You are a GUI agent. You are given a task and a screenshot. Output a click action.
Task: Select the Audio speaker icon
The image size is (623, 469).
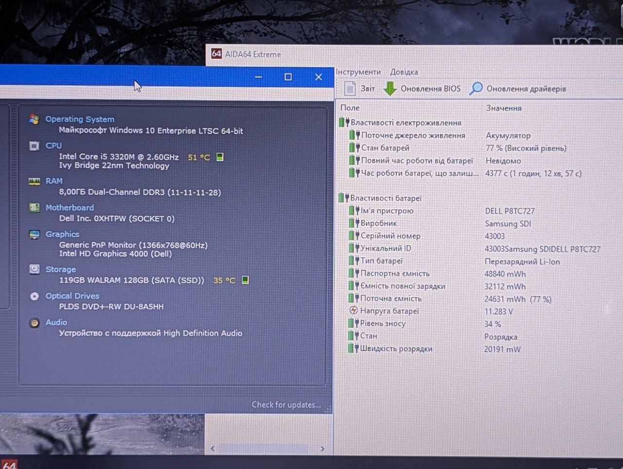34,322
